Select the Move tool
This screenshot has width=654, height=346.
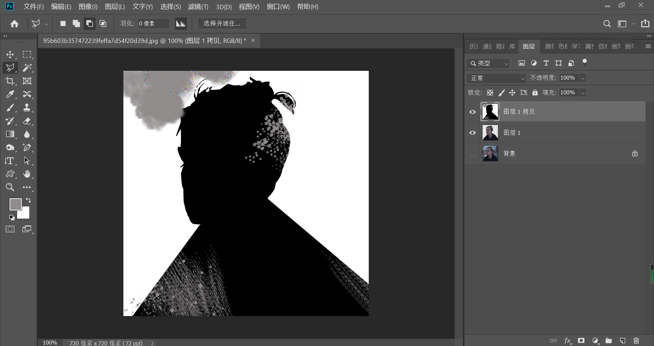point(10,54)
